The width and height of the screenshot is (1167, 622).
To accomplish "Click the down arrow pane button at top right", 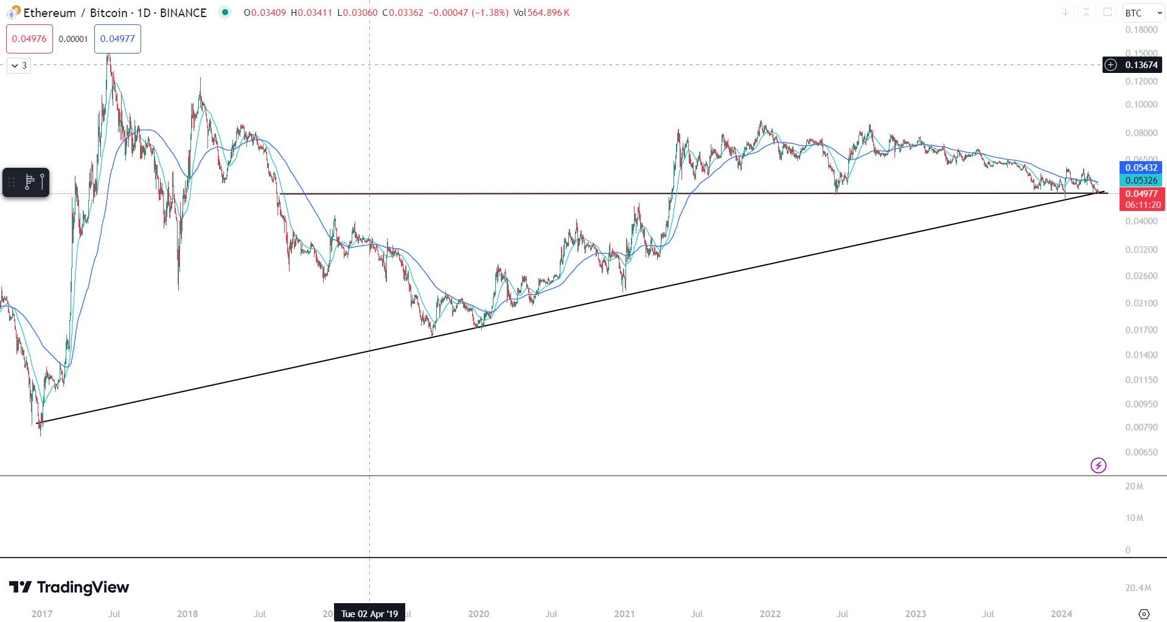I will point(1065,12).
